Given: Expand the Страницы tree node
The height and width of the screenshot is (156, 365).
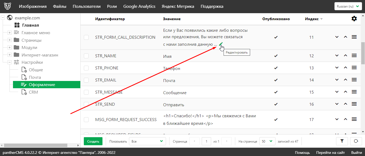Looking at the screenshot, I should [x=9, y=40].
